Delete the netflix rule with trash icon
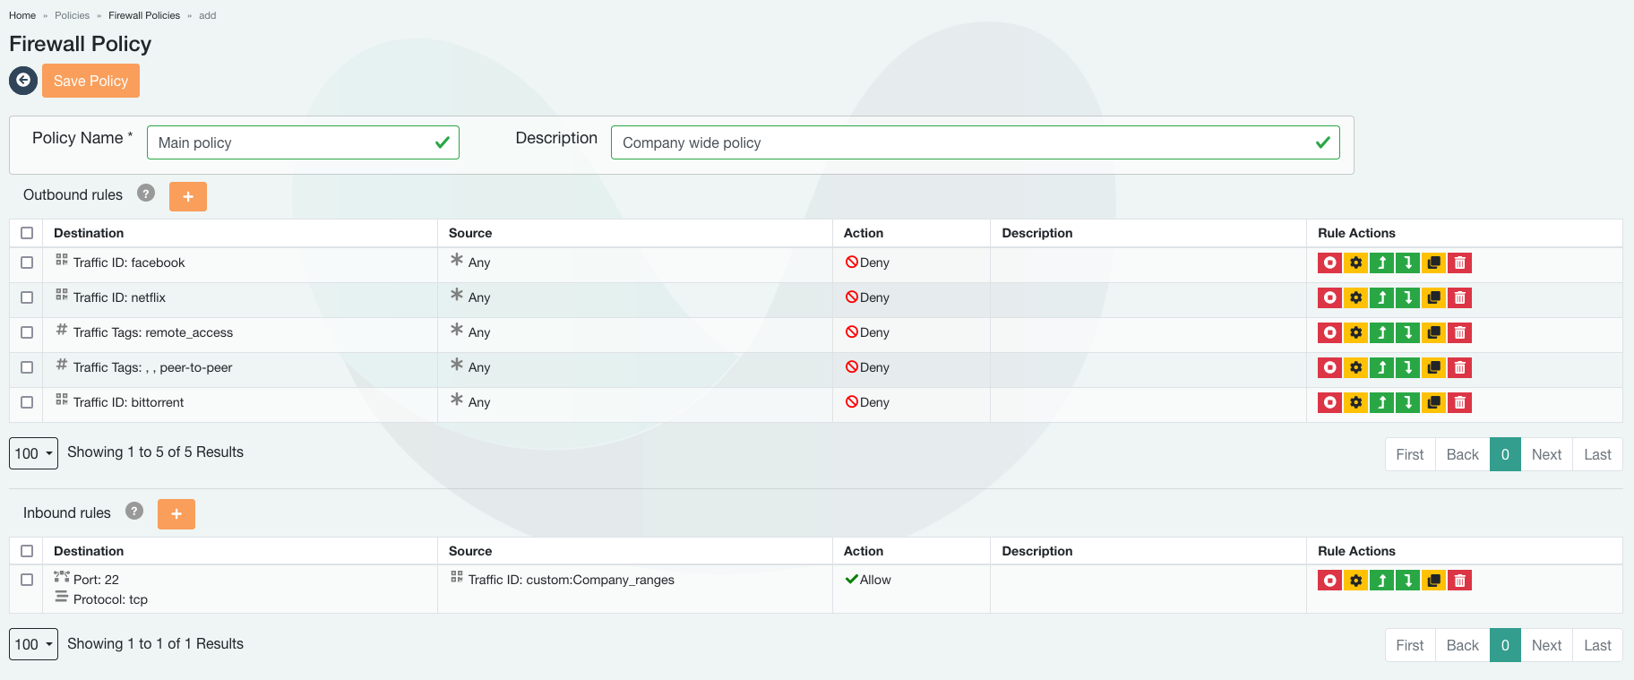The width and height of the screenshot is (1634, 680). pos(1460,297)
